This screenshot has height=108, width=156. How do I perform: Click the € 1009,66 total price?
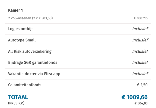[x=135, y=97]
